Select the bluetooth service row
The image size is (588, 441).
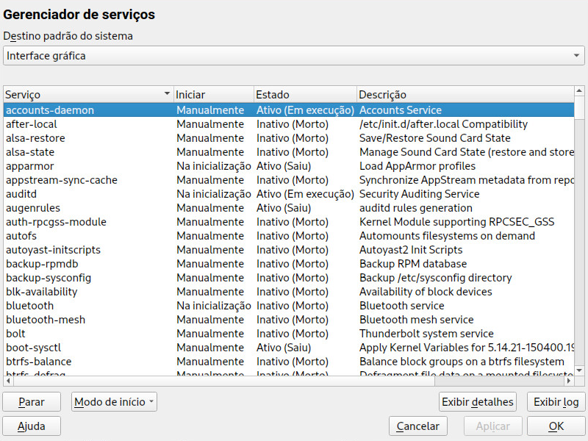[x=289, y=306]
